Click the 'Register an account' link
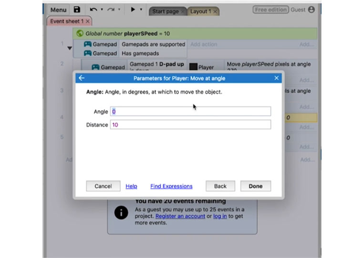Viewport: 364px width, 258px height. pos(180,216)
